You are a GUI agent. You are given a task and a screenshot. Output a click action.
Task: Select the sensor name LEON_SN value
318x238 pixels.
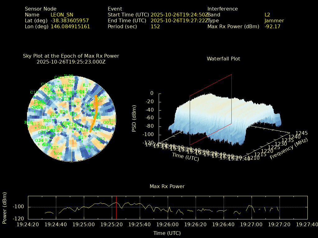(x=62, y=15)
